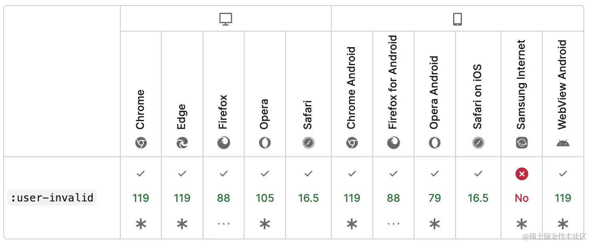
Task: Expand the asterisk note under desktop Chrome
Action: (x=141, y=224)
